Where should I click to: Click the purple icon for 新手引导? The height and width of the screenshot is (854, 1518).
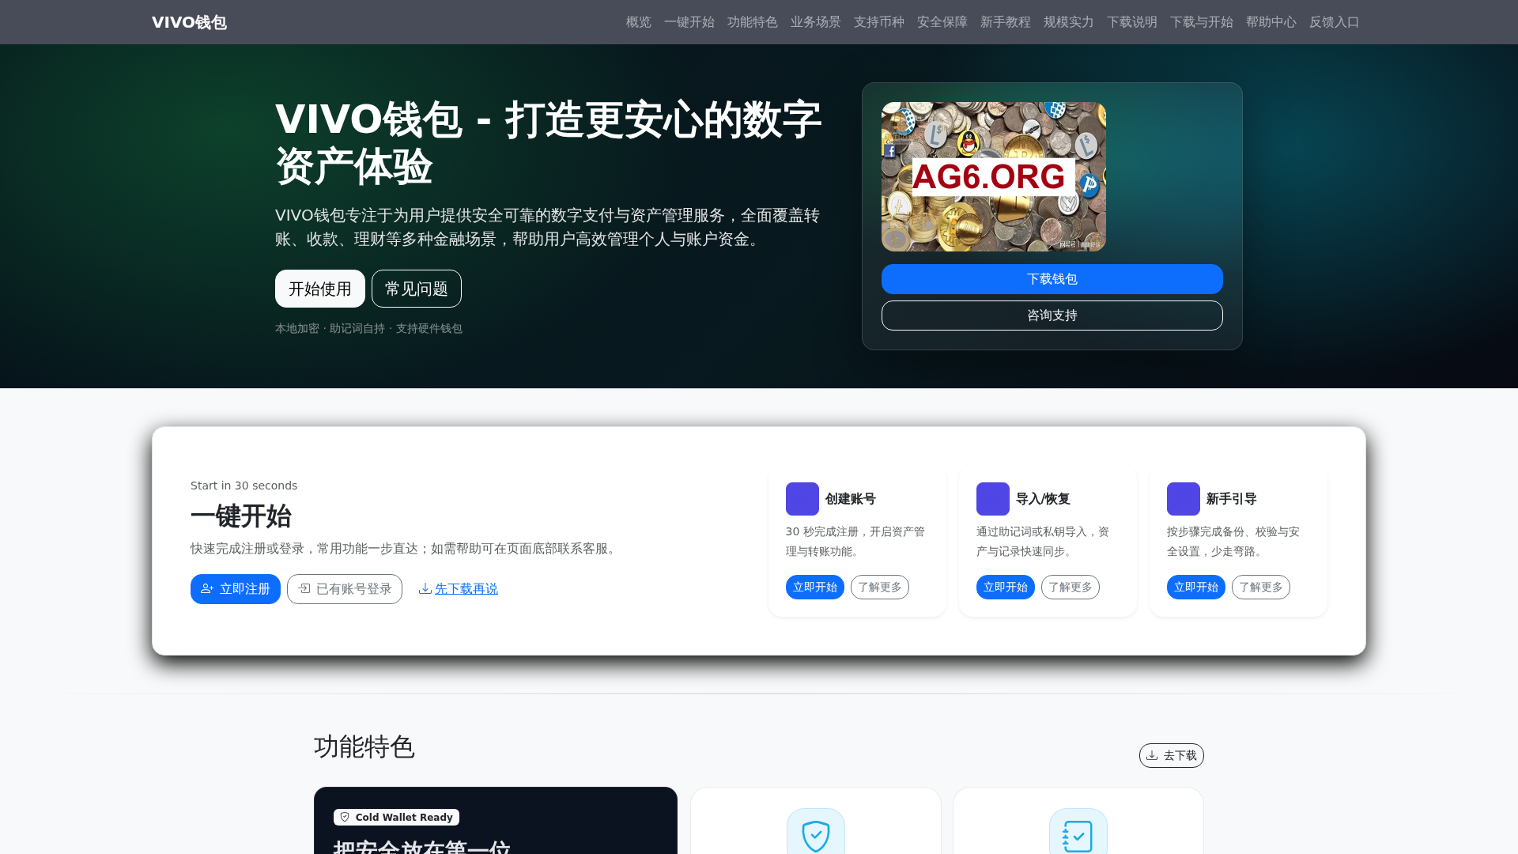pyautogui.click(x=1184, y=499)
